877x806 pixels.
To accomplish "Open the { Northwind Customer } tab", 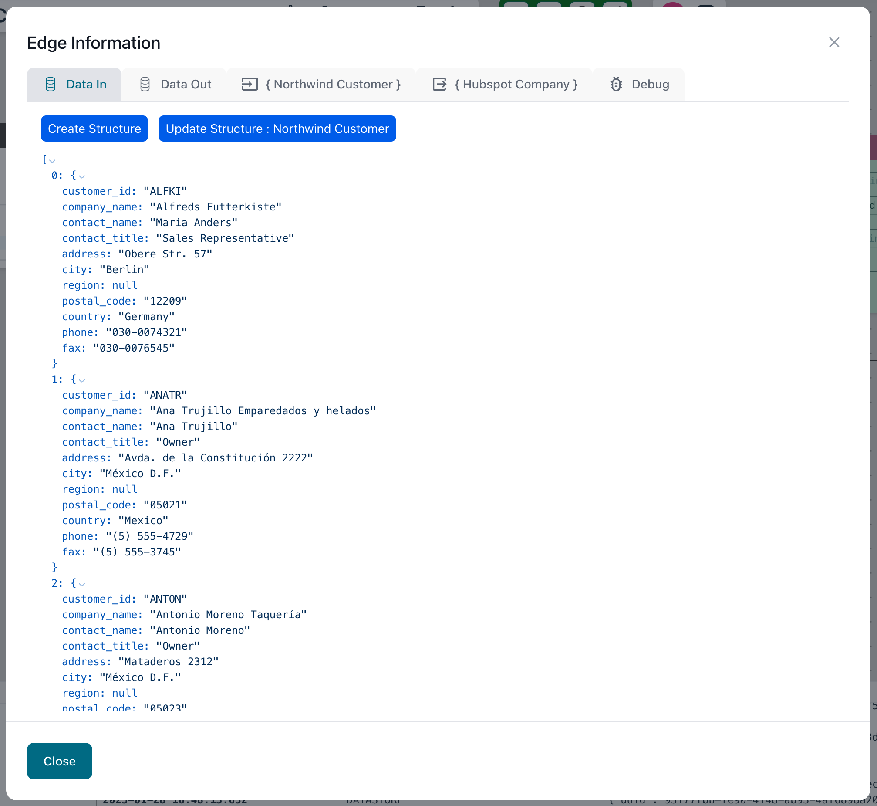I will [321, 84].
